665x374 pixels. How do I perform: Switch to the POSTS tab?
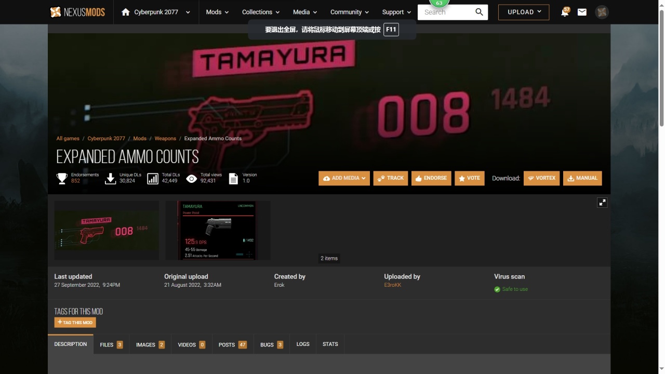[x=233, y=344]
